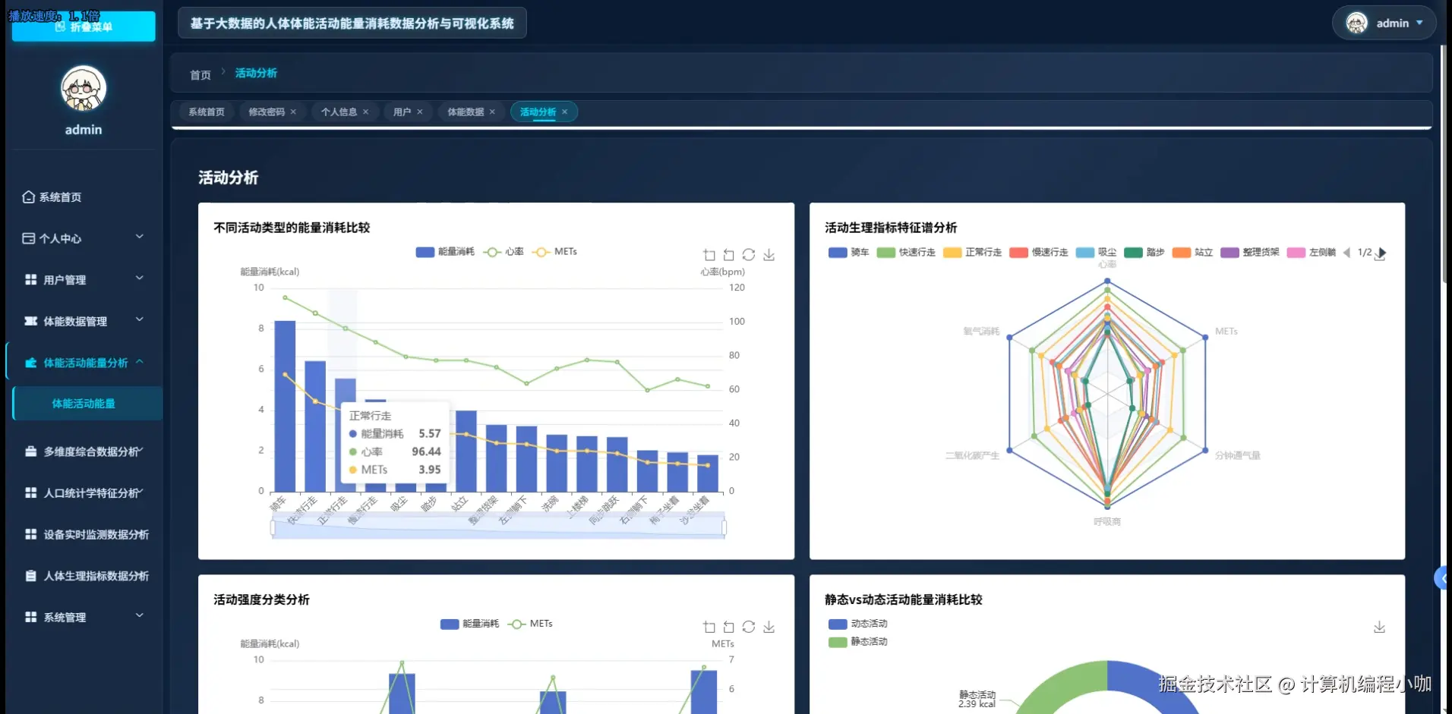Toggle 能量消耗 series in 活动强度 chart legend
This screenshot has height=714, width=1452.
(470, 624)
